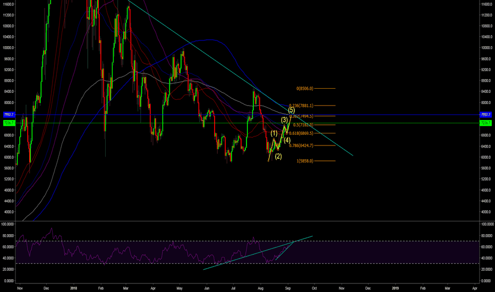This screenshot has width=495, height=292.
Task: Click the Elliott wave (3) label
Action: 285,119
